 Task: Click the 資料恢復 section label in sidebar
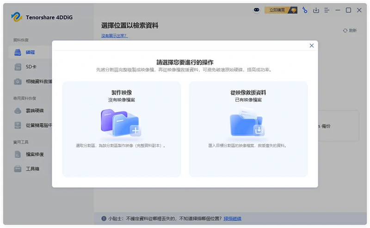(21, 40)
